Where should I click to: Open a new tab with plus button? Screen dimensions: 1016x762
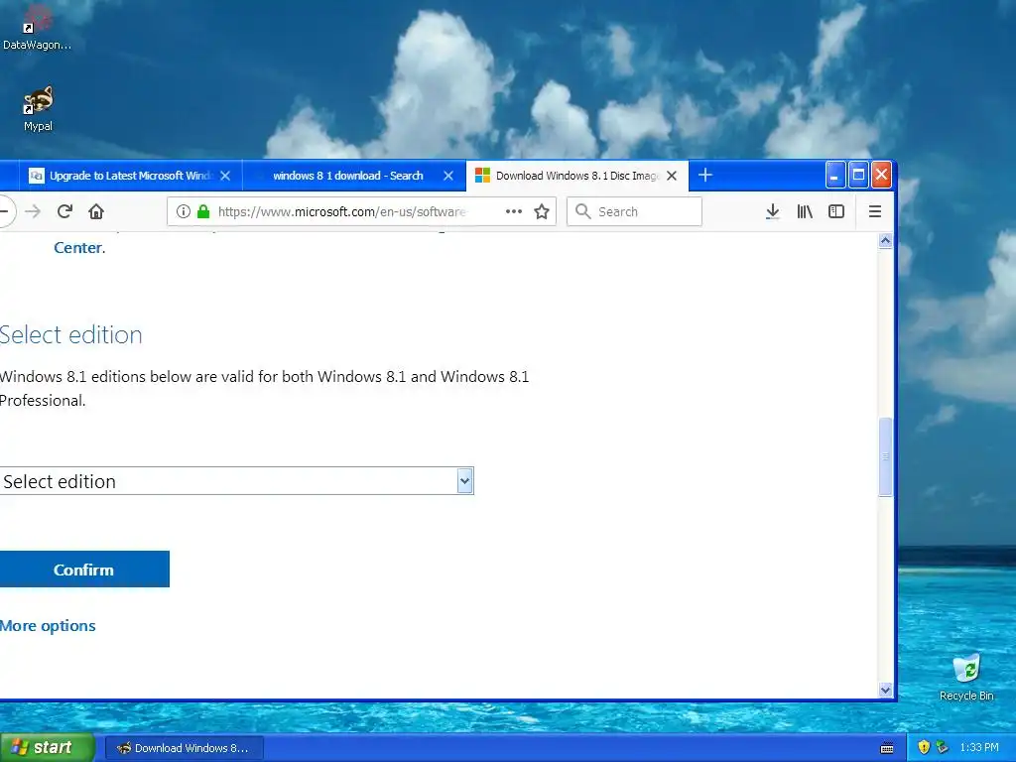point(705,175)
